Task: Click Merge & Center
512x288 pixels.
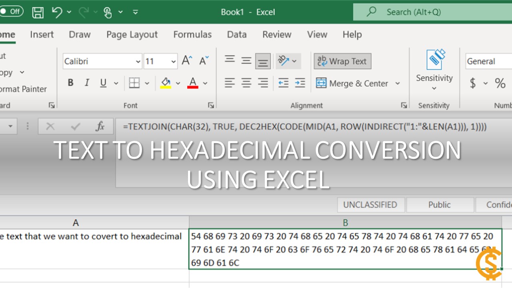Action: [354, 83]
